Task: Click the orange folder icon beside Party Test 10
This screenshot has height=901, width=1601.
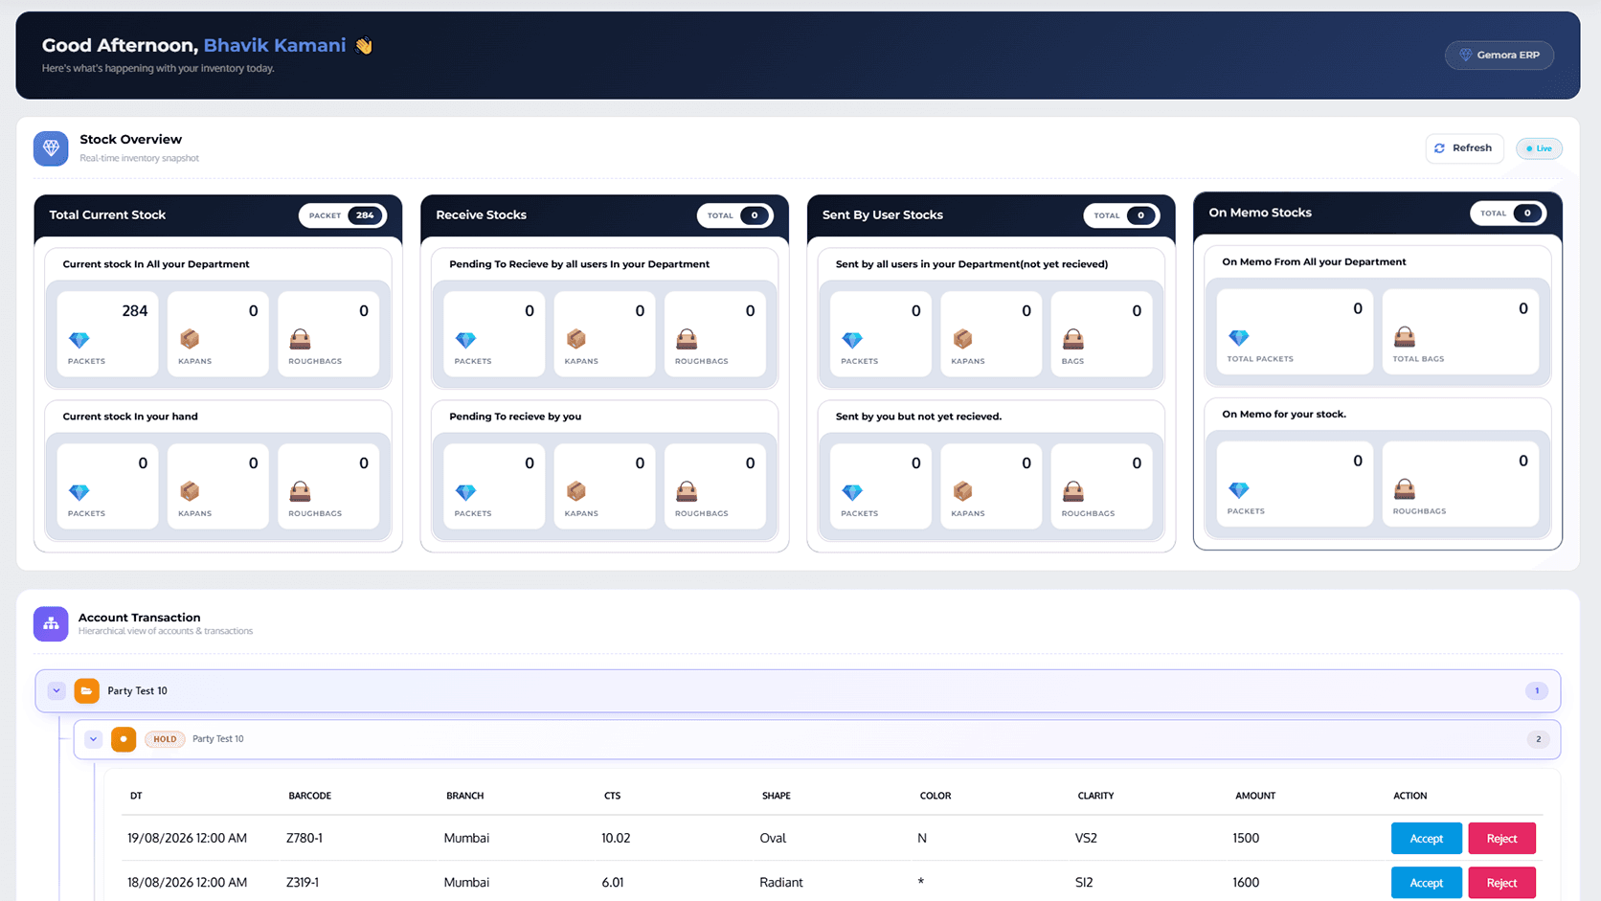Action: tap(86, 690)
